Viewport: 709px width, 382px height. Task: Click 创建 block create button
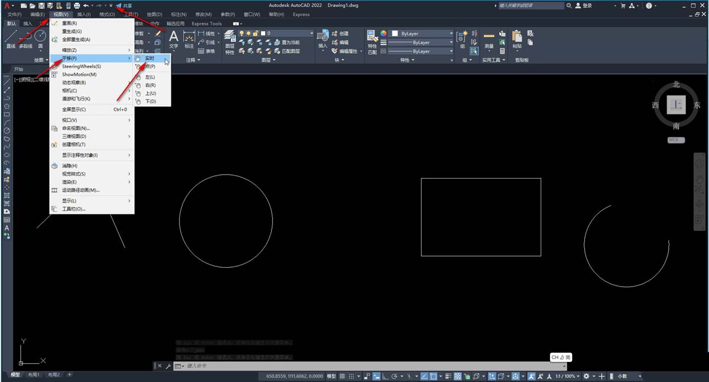[340, 34]
